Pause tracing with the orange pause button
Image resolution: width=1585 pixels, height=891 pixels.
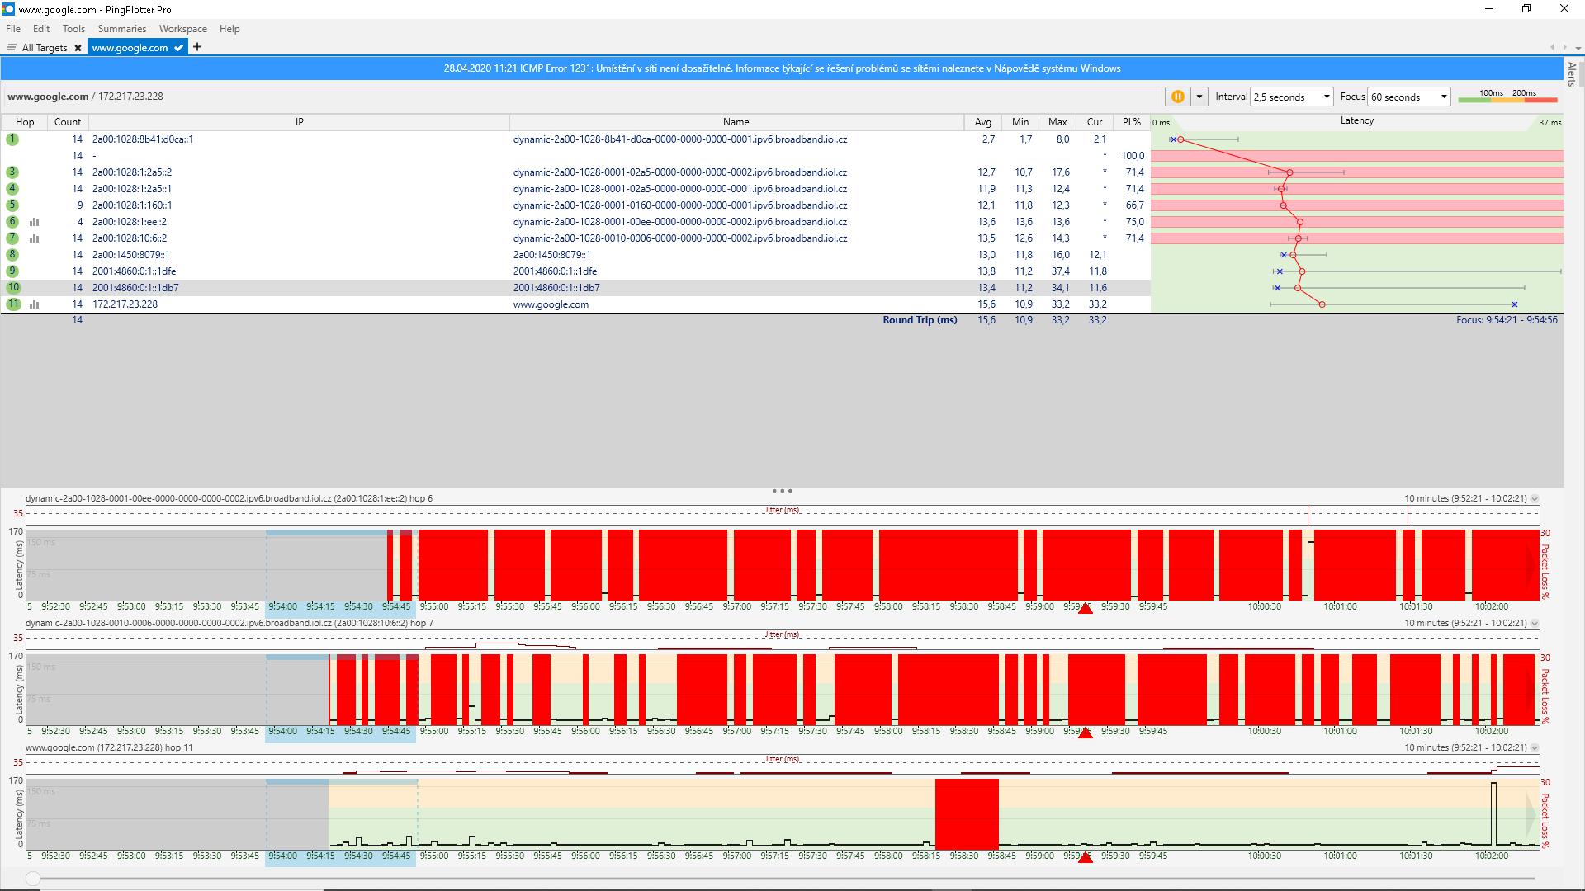(x=1178, y=97)
